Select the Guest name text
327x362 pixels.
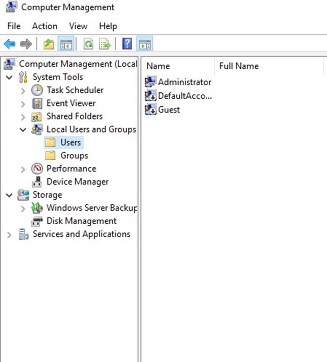click(169, 110)
